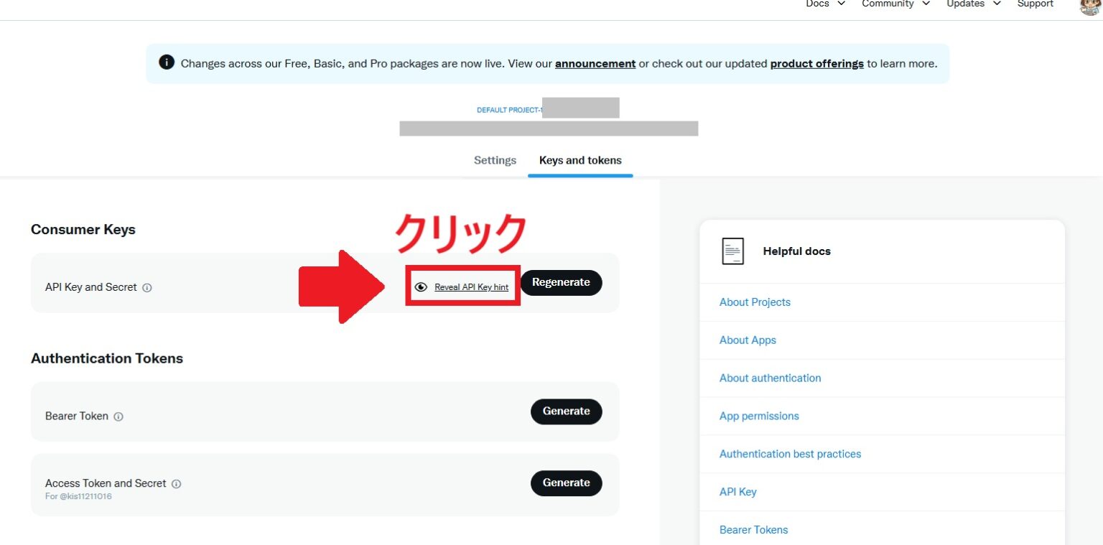Open the info tooltip beside API Key and Secret
Viewport: 1103px width, 545px height.
[147, 287]
